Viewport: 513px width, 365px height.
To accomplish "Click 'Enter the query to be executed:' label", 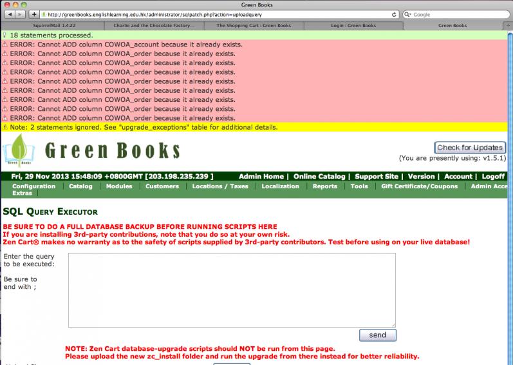I will (x=29, y=260).
